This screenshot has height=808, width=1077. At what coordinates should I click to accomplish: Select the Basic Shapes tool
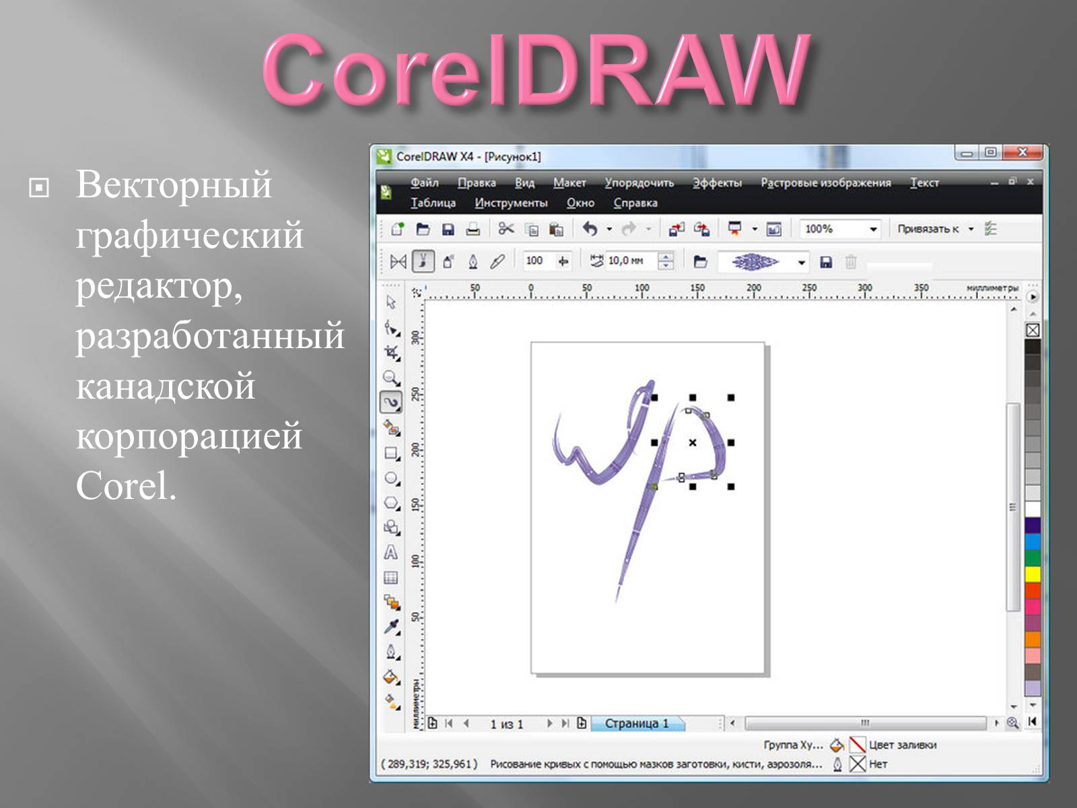point(391,528)
